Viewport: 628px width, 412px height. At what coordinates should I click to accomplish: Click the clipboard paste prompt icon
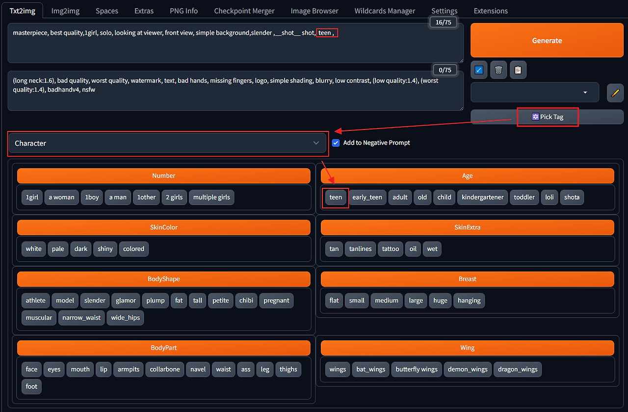coord(518,70)
